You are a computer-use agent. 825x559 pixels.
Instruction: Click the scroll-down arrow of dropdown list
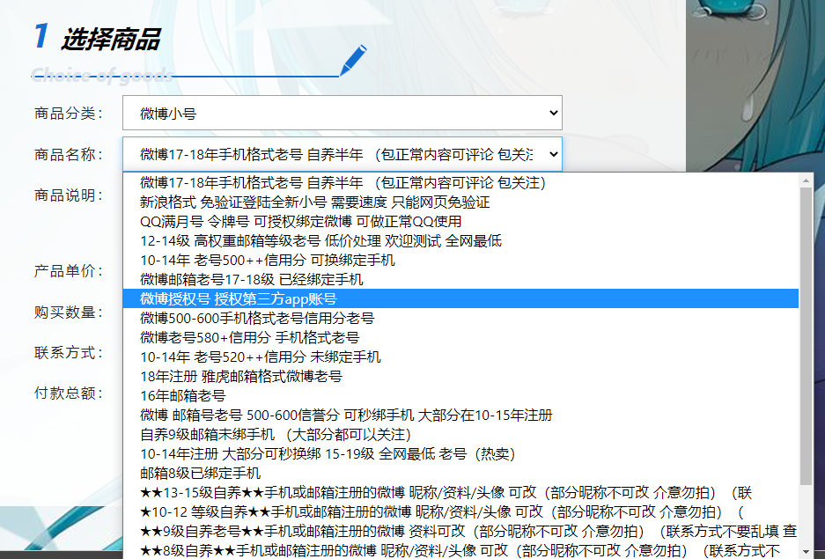click(806, 553)
